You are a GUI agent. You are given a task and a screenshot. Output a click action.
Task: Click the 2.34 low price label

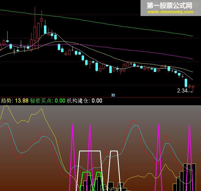click(182, 91)
